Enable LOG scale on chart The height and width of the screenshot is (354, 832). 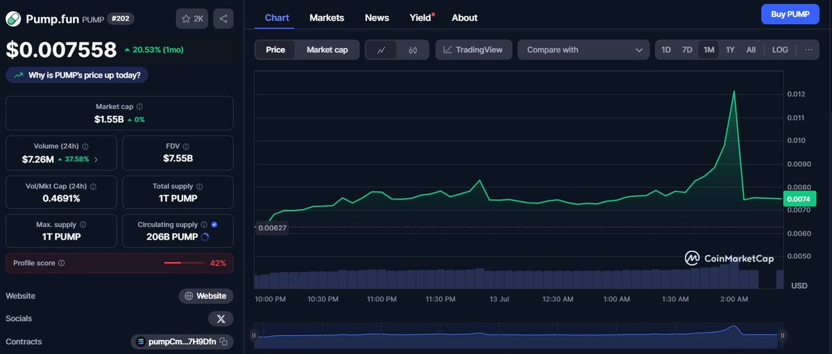(780, 50)
